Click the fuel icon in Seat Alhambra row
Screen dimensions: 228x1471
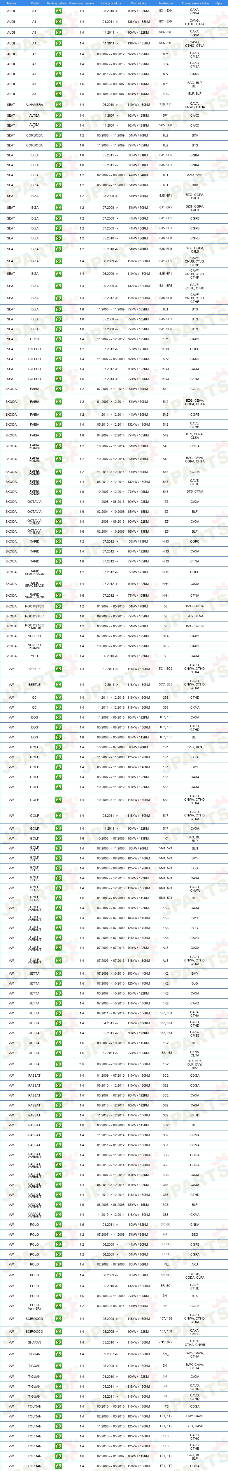59,105
